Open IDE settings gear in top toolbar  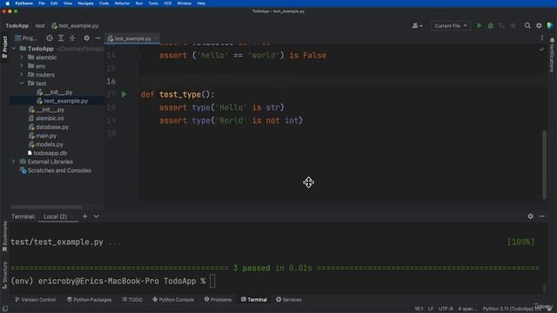click(x=539, y=25)
